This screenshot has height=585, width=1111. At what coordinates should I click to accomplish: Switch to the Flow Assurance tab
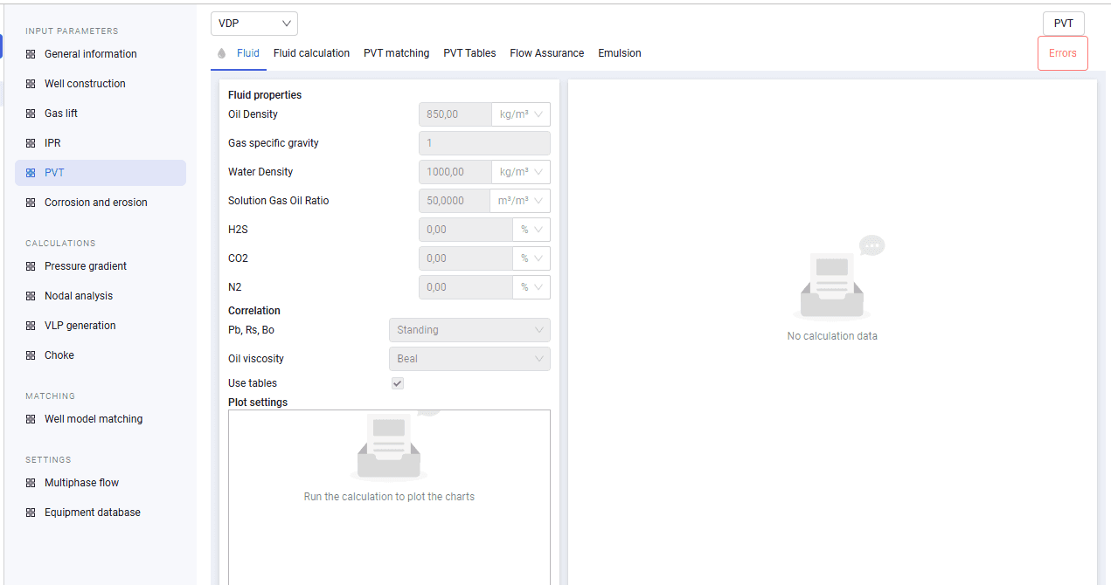click(x=547, y=53)
